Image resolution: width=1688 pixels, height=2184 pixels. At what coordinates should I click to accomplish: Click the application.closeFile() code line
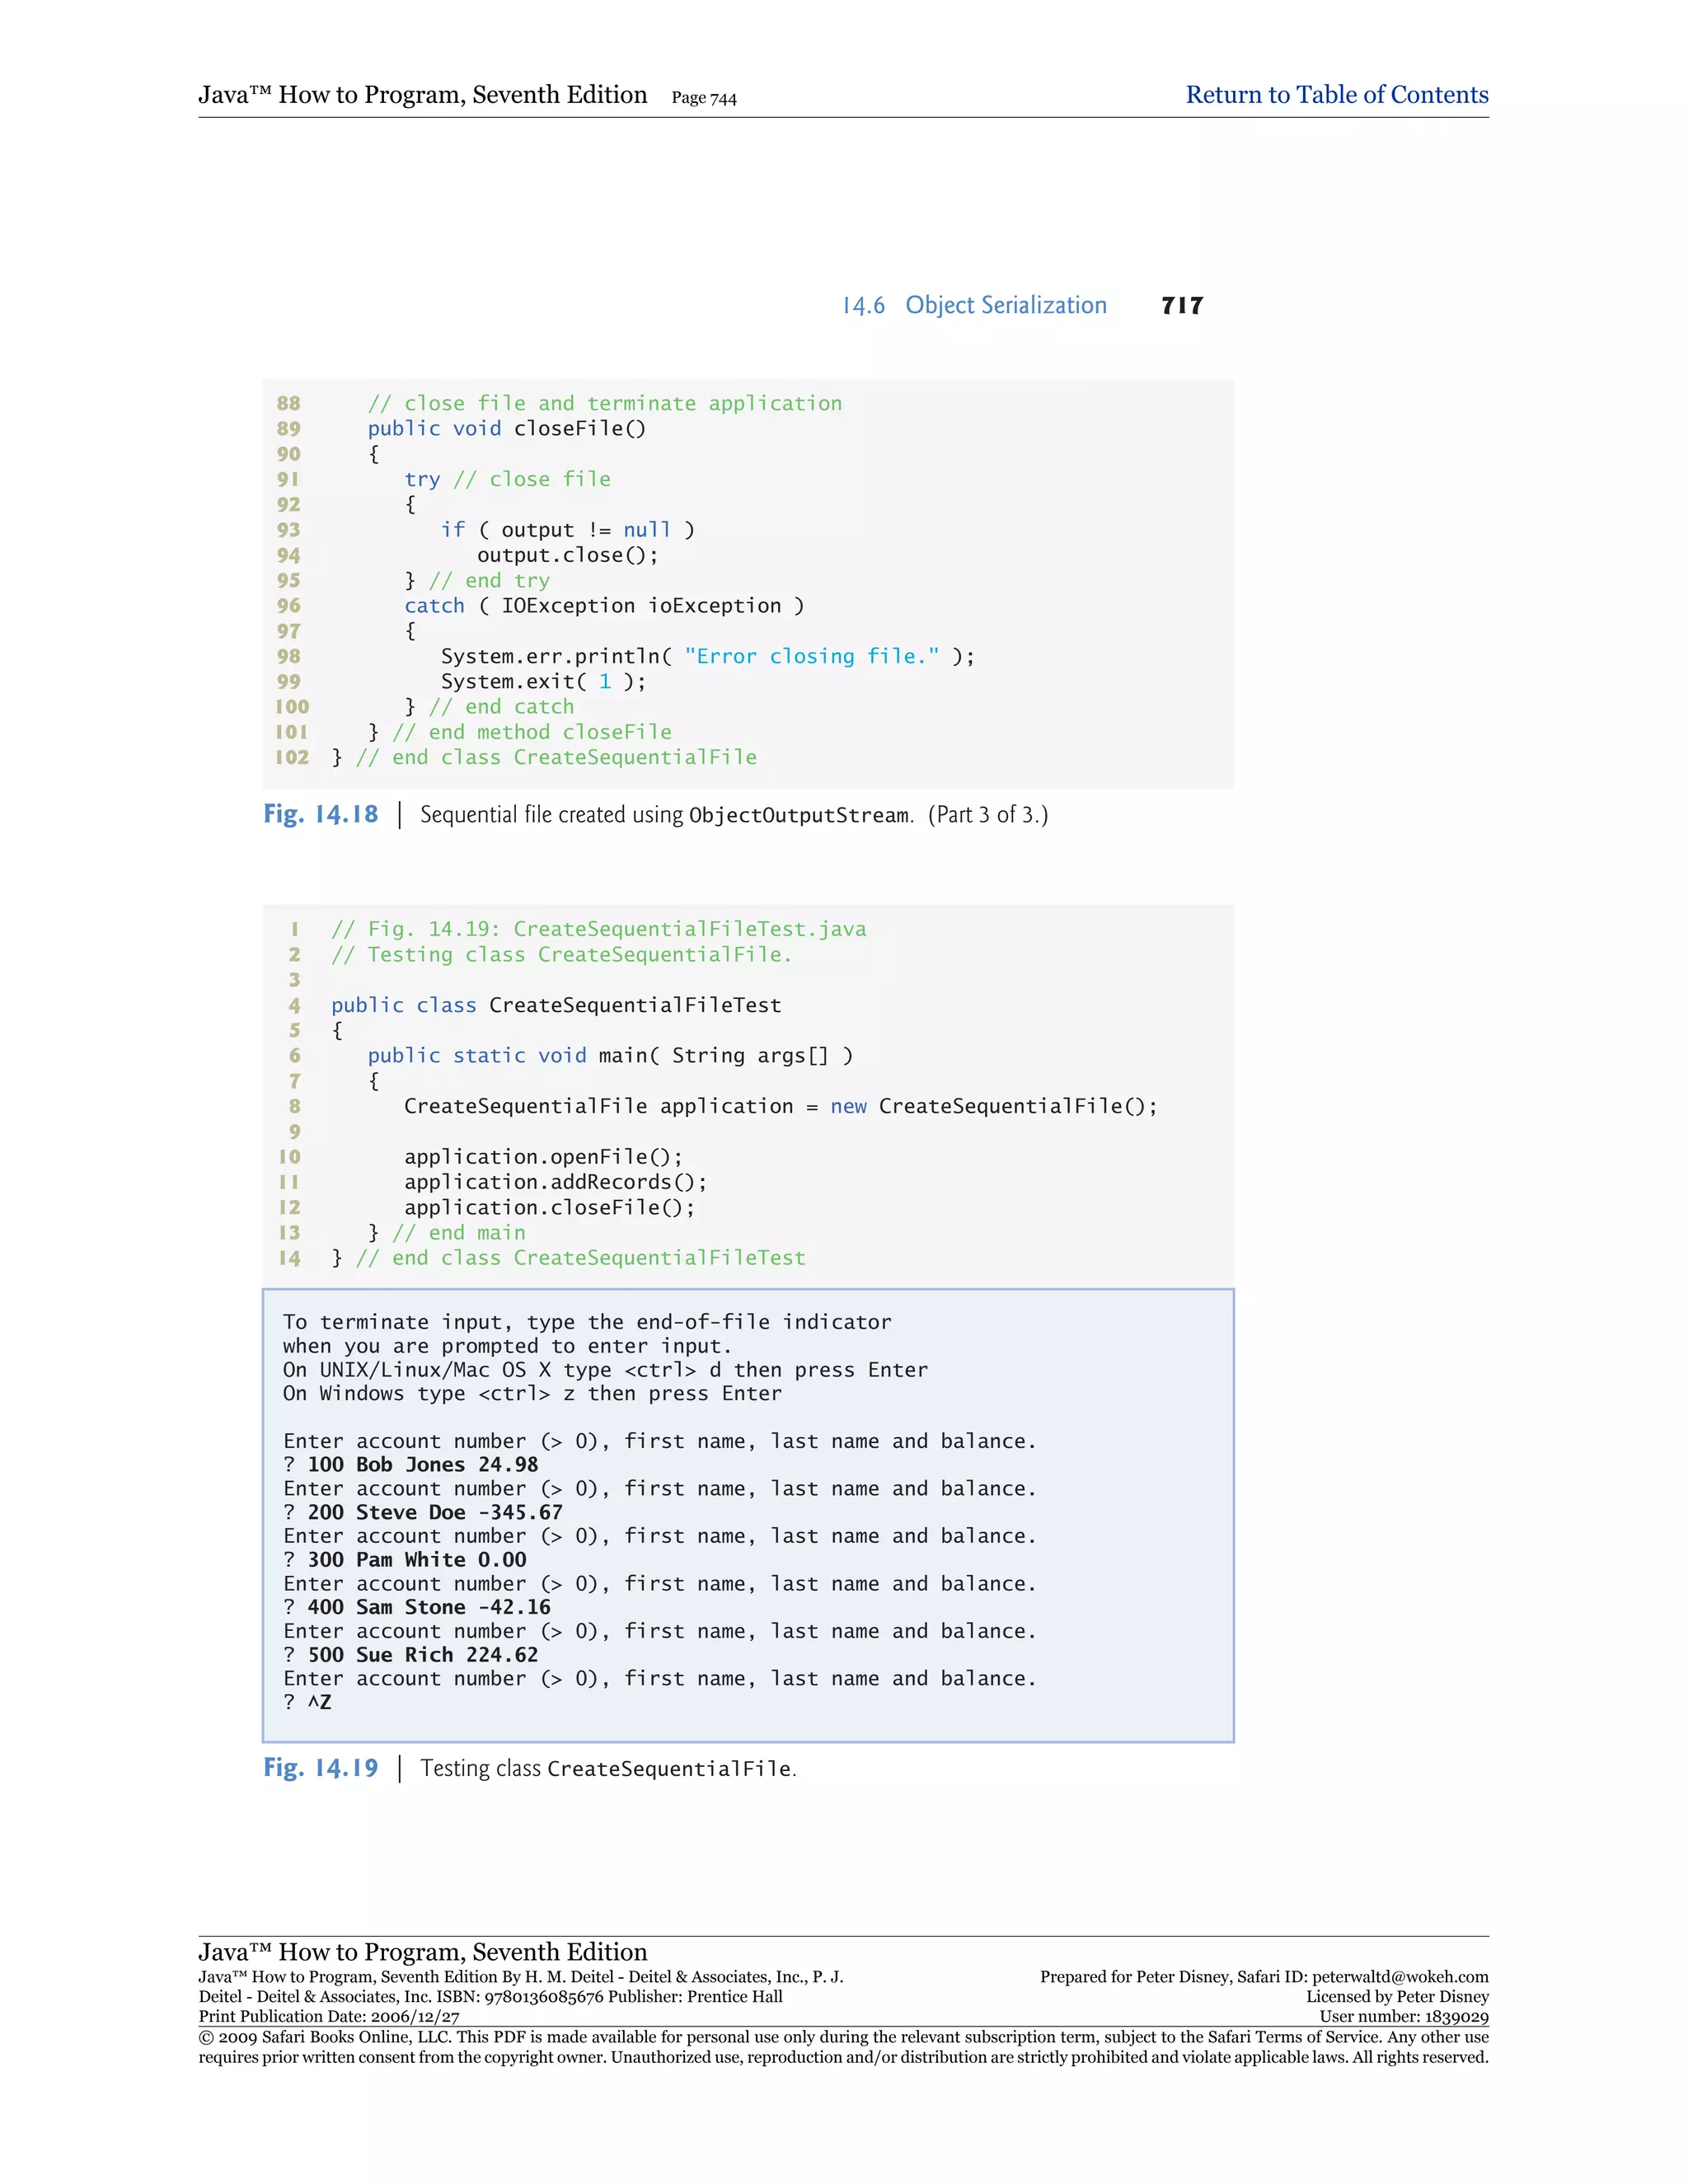(x=549, y=1207)
